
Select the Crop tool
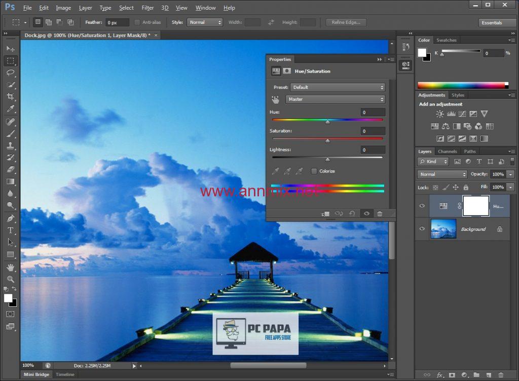coord(11,97)
